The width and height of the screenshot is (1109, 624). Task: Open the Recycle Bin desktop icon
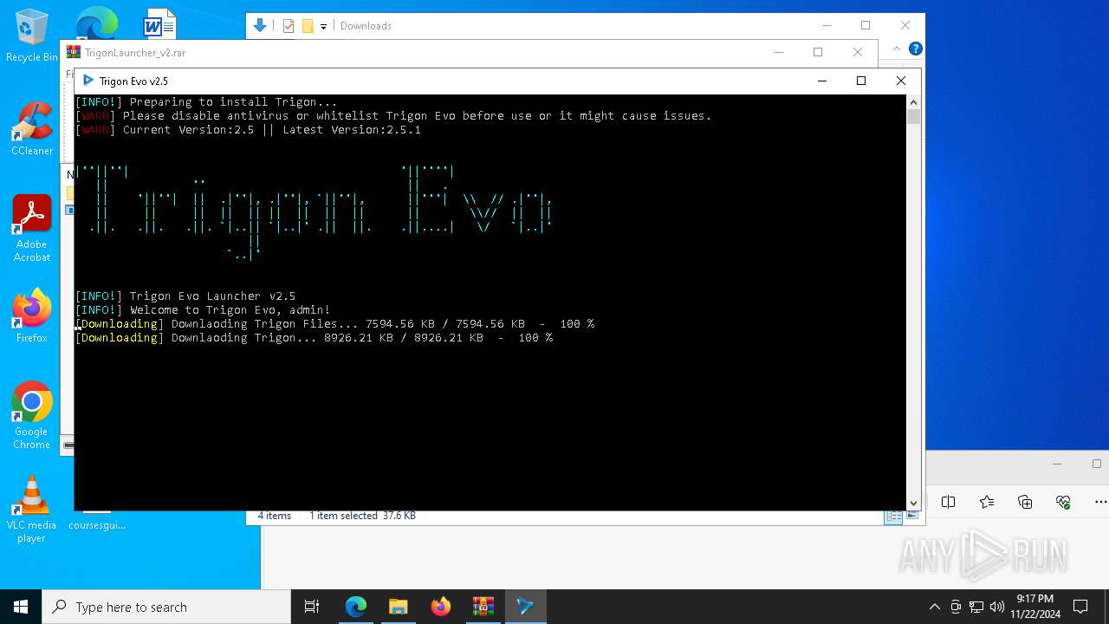point(32,36)
